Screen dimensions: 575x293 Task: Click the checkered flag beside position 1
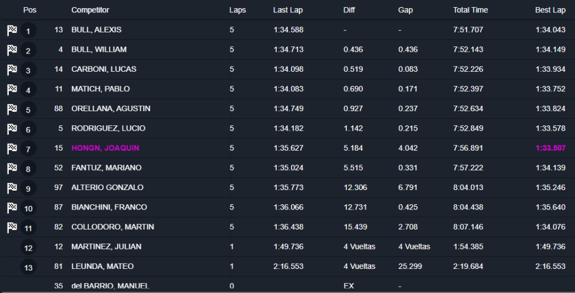[12, 31]
